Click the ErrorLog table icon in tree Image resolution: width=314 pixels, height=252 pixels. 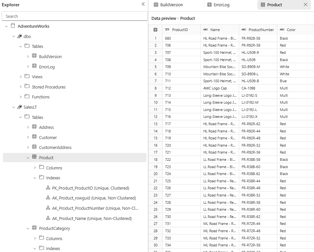pyautogui.click(x=34, y=66)
